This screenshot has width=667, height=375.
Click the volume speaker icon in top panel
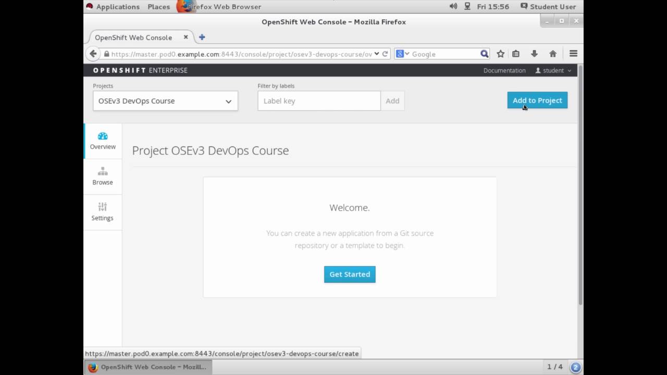pos(453,6)
